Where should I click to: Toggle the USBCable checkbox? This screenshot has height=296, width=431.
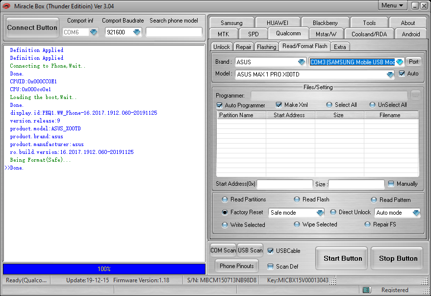pos(271,250)
